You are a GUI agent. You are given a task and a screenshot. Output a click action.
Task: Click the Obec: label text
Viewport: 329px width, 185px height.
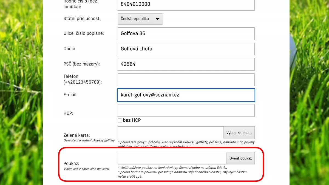69,49
